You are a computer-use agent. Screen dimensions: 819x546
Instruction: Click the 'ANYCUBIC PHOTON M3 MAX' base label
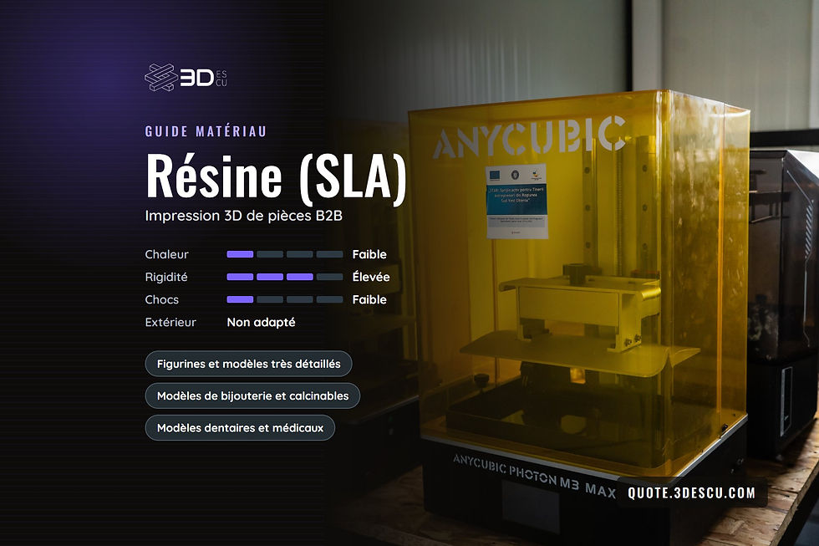click(534, 476)
